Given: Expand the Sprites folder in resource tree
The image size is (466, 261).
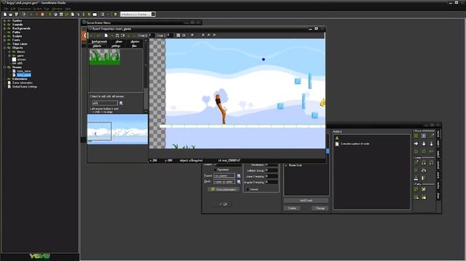Looking at the screenshot, I should click(4, 21).
